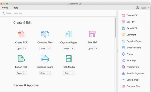Click the 'Create & Edit' section heading

(22, 22)
